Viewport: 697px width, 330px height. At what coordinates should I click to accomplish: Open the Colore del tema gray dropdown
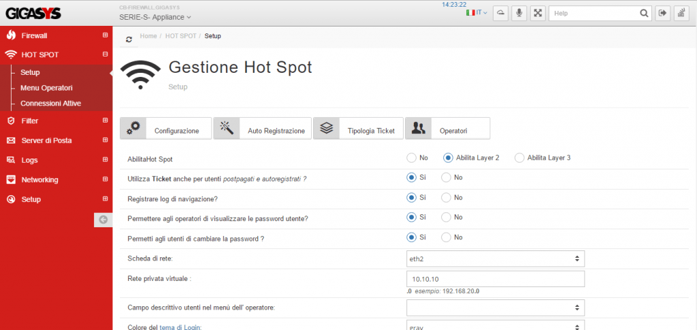(x=496, y=325)
